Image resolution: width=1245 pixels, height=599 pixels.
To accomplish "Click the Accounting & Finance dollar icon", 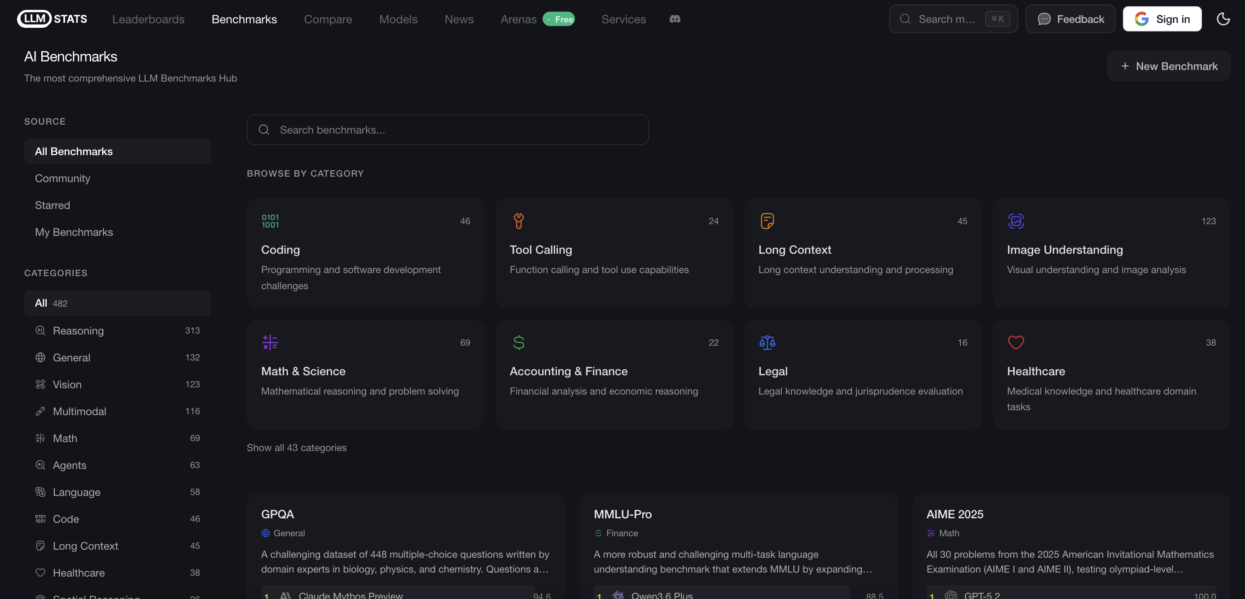I will (518, 342).
